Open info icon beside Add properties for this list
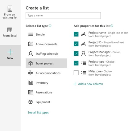The height and width of the screenshot is (131, 137). [x=112, y=26]
